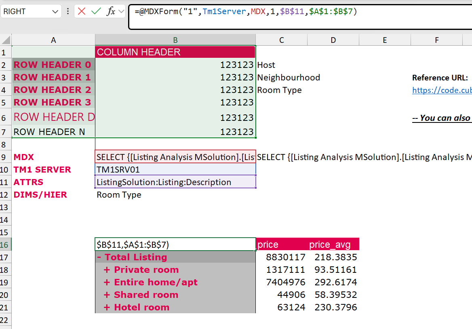This screenshot has width=472, height=329.
Task: Expand the Private room row
Action: pos(107,270)
